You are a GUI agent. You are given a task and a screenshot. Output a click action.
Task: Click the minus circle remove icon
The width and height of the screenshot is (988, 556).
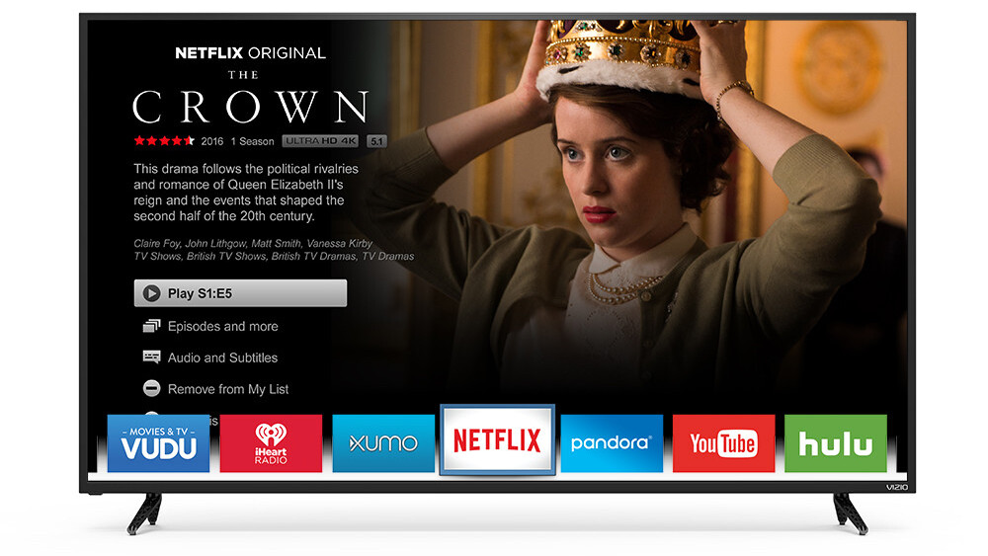point(151,388)
